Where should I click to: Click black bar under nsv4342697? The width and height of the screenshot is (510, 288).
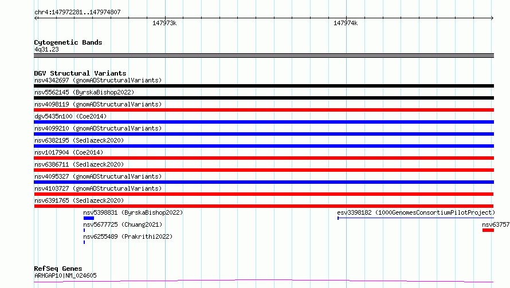pos(264,86)
